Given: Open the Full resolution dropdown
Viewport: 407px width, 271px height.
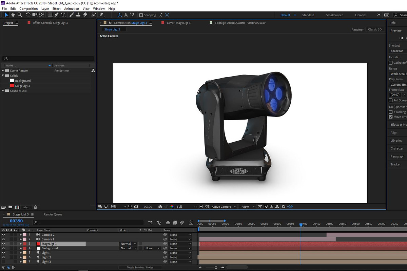Looking at the screenshot, I should (x=187, y=207).
